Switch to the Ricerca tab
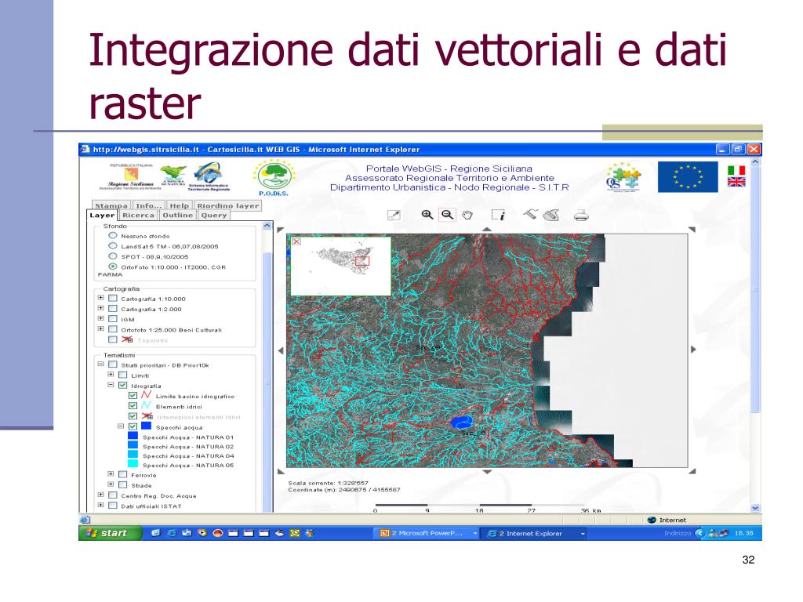803x602 pixels. pyautogui.click(x=138, y=216)
